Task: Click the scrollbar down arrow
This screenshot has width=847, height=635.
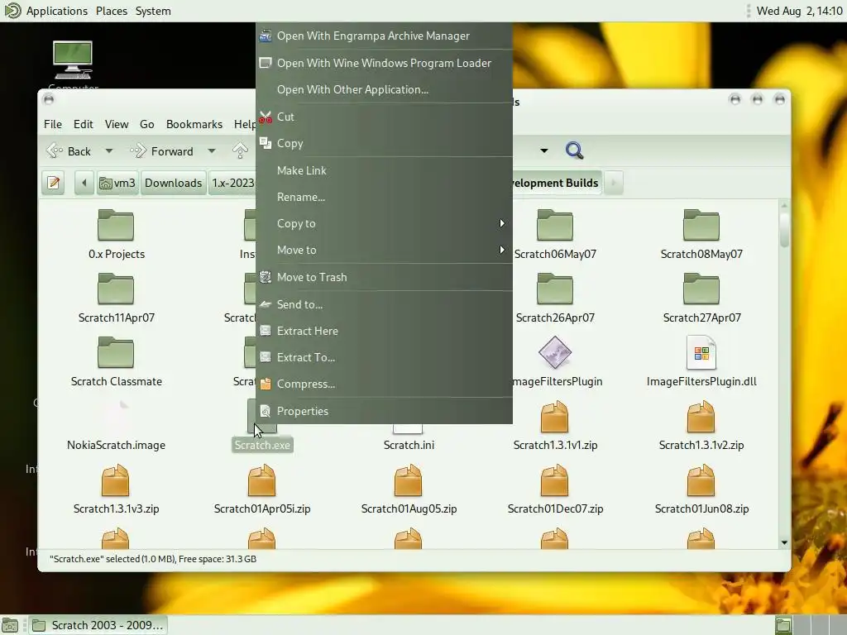Action: click(x=784, y=542)
